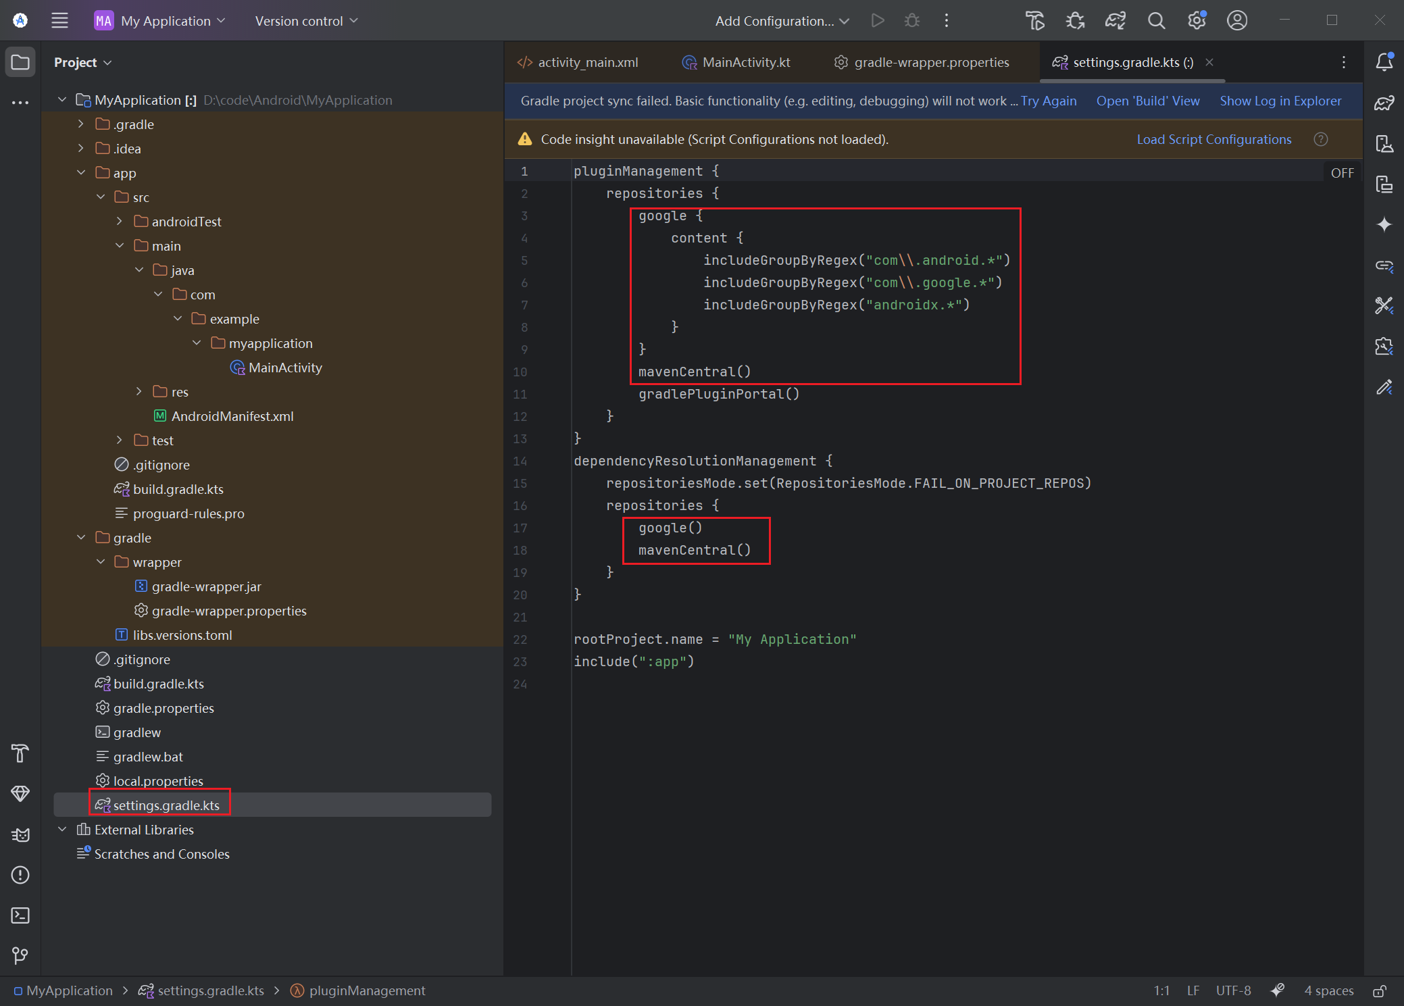
Task: Toggle the Project tool window folder button
Action: coord(20,62)
